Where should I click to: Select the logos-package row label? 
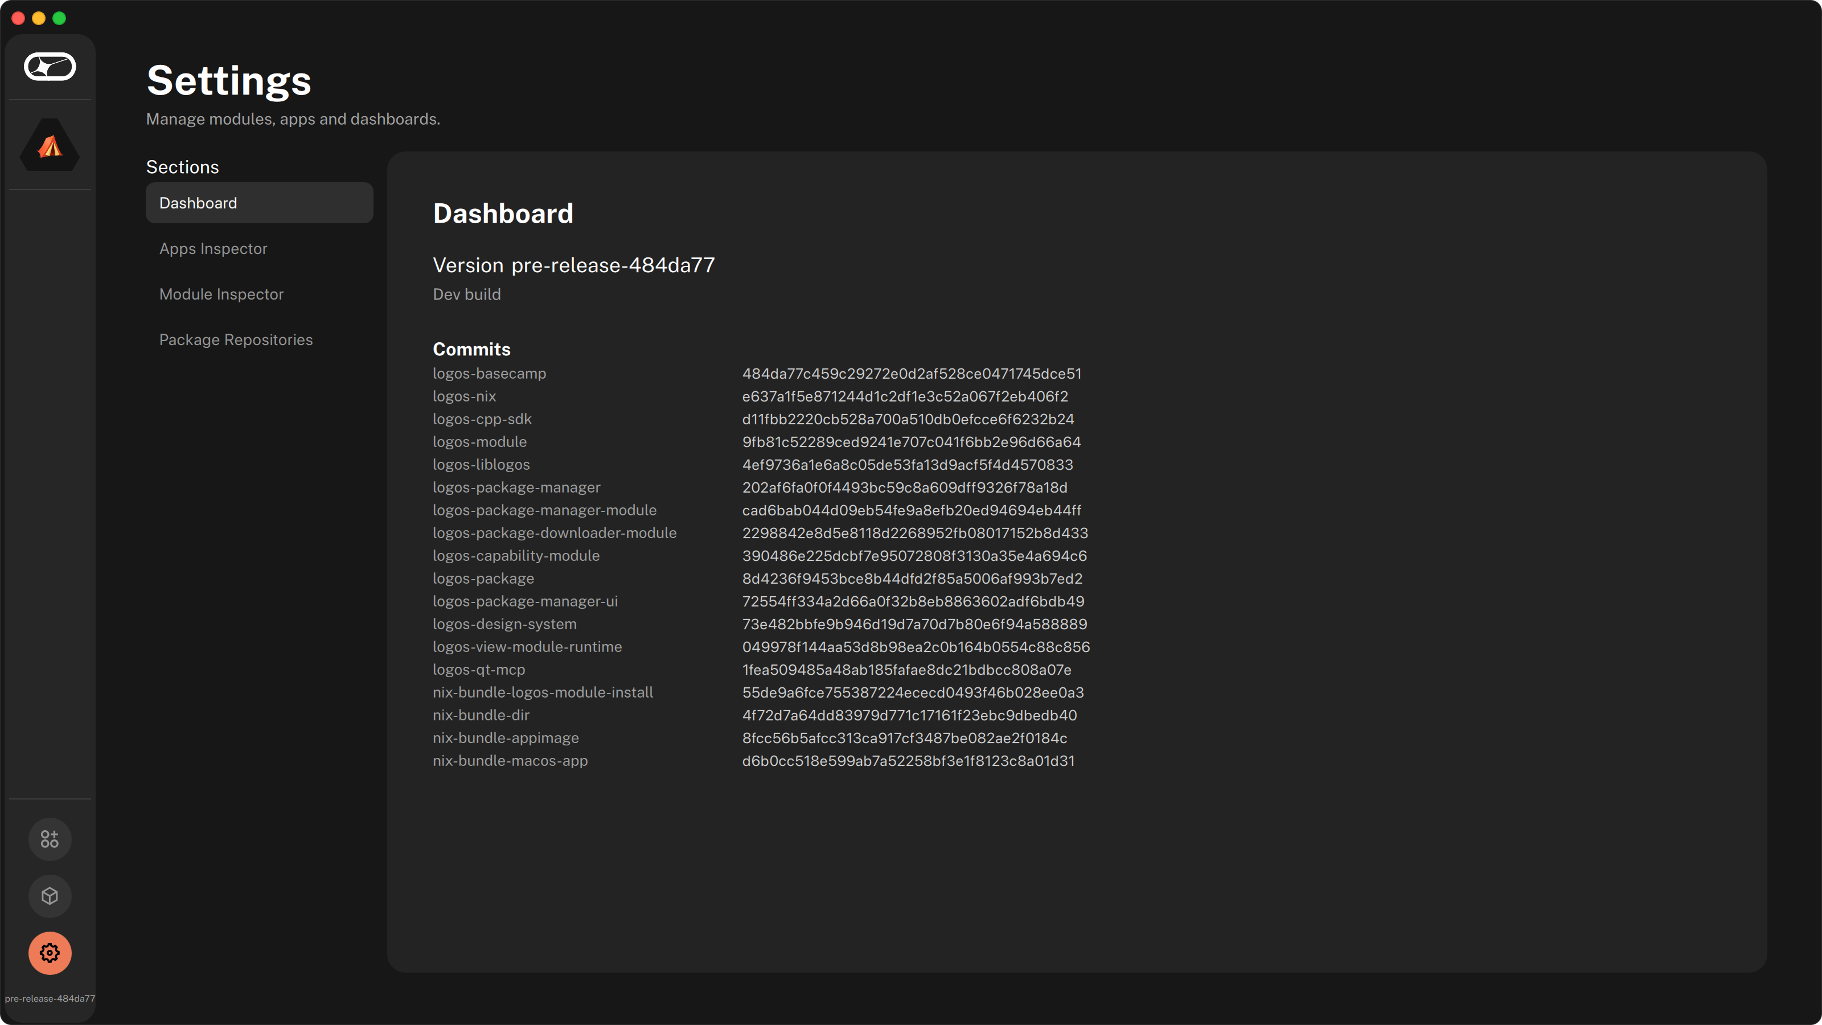tap(483, 578)
